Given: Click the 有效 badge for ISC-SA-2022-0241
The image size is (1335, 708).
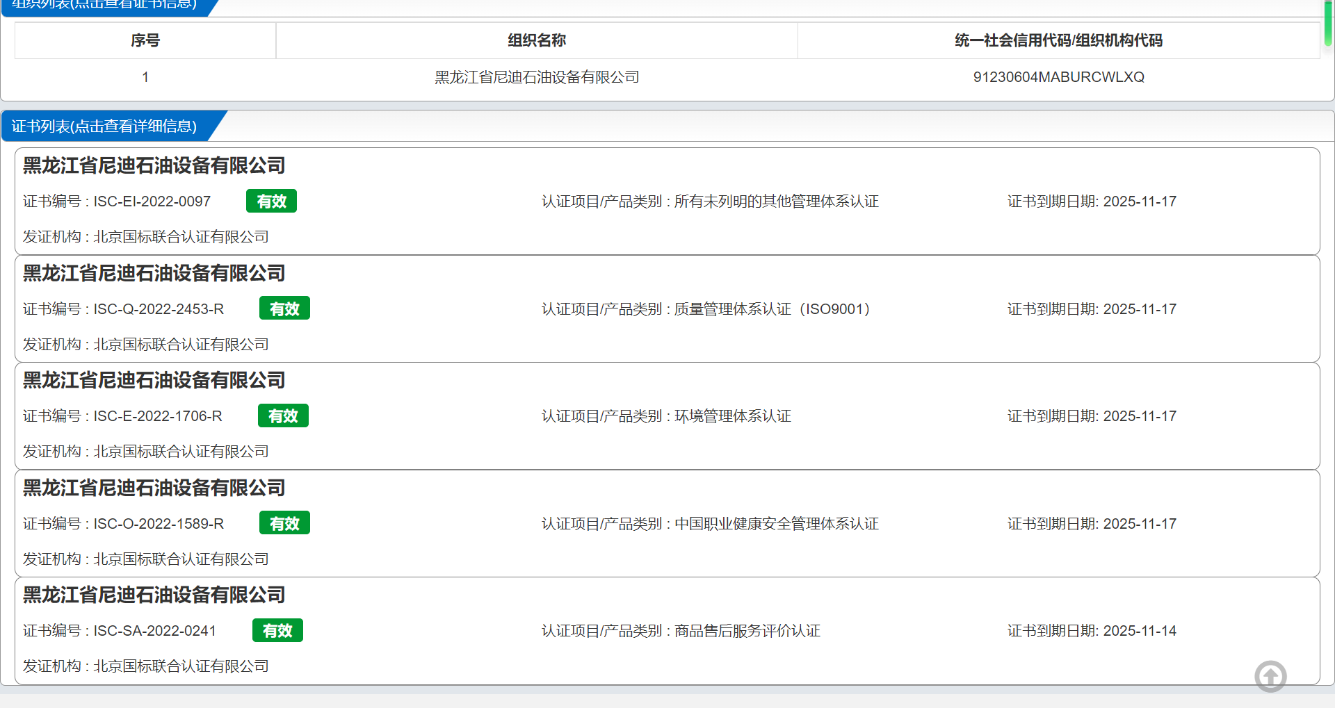Looking at the screenshot, I should [x=277, y=630].
